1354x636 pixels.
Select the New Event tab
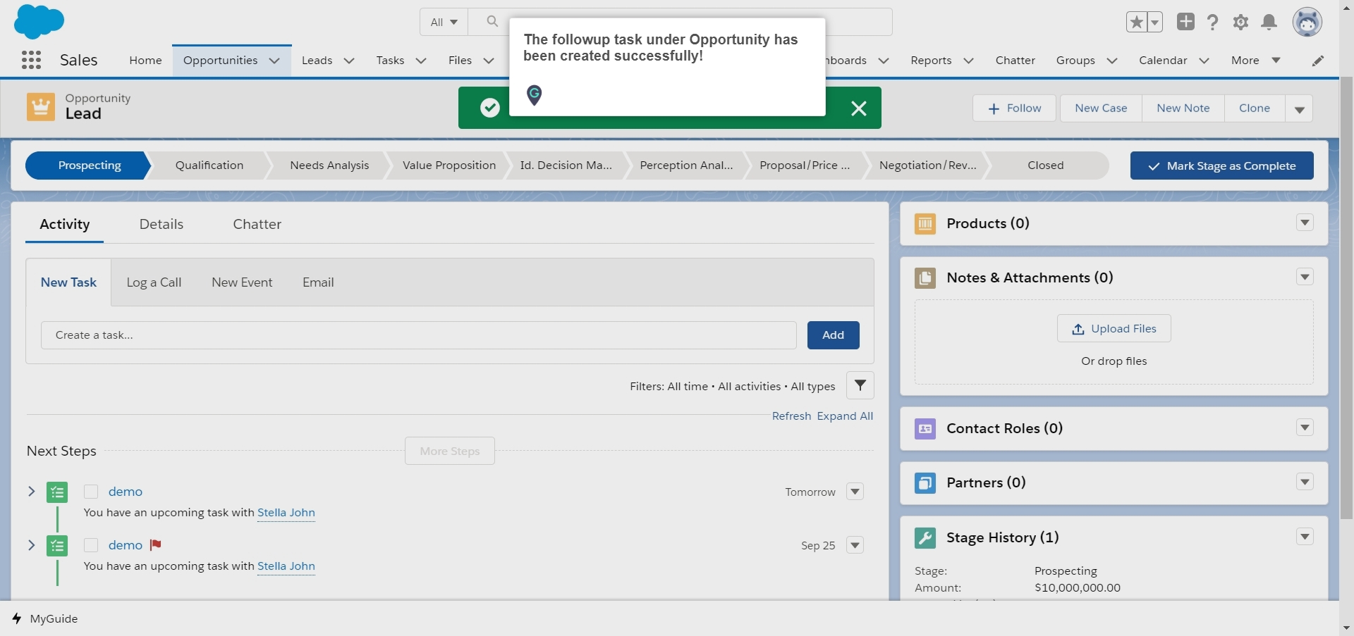[x=242, y=282]
